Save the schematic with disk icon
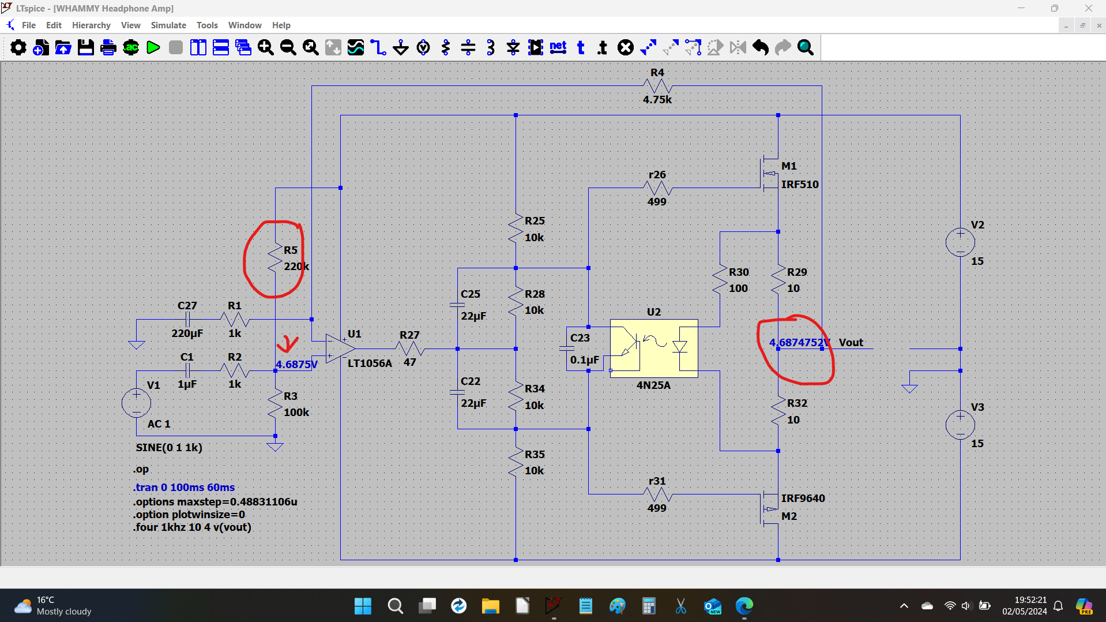Image resolution: width=1106 pixels, height=622 pixels. coord(85,47)
